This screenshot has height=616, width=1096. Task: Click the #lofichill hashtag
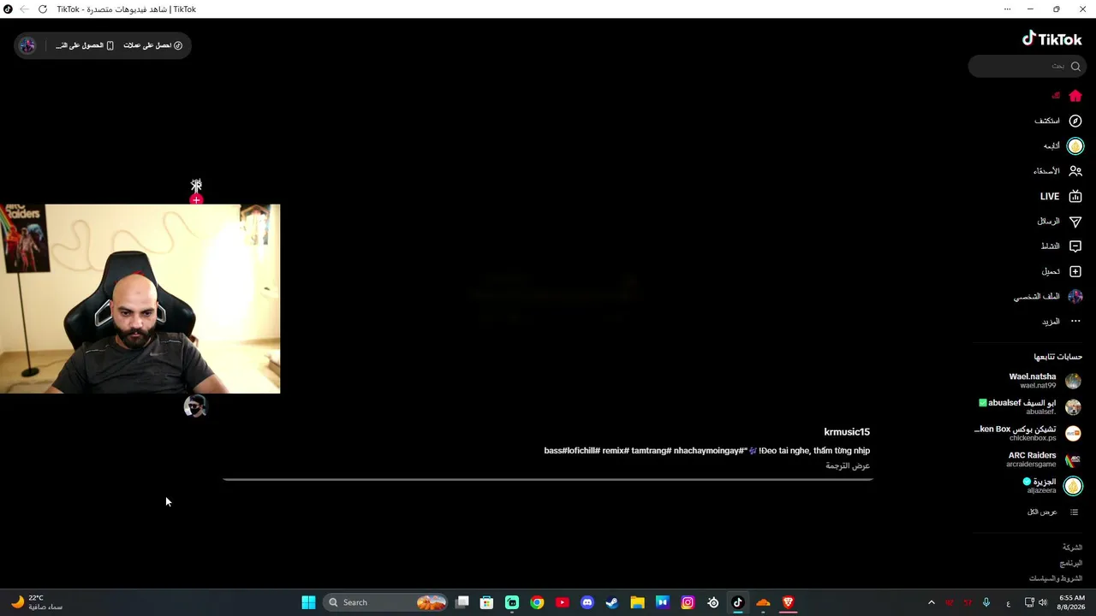[x=580, y=451]
